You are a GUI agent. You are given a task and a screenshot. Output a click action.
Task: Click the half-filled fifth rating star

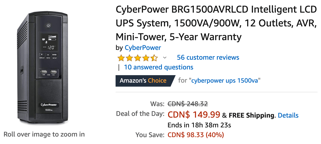[x=154, y=58]
